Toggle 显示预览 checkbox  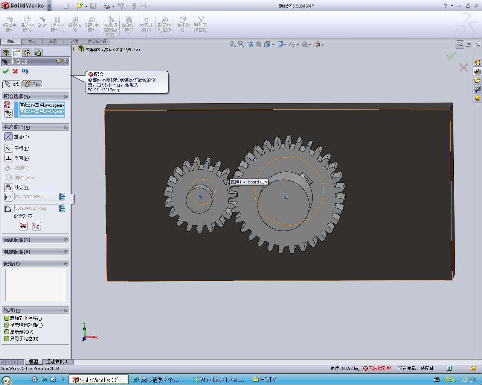(x=6, y=332)
